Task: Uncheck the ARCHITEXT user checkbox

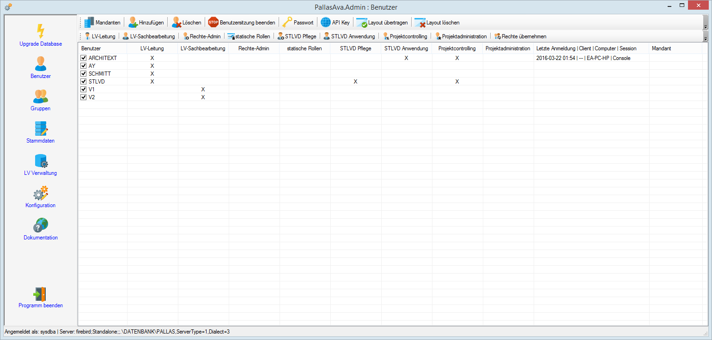Action: pyautogui.click(x=84, y=58)
